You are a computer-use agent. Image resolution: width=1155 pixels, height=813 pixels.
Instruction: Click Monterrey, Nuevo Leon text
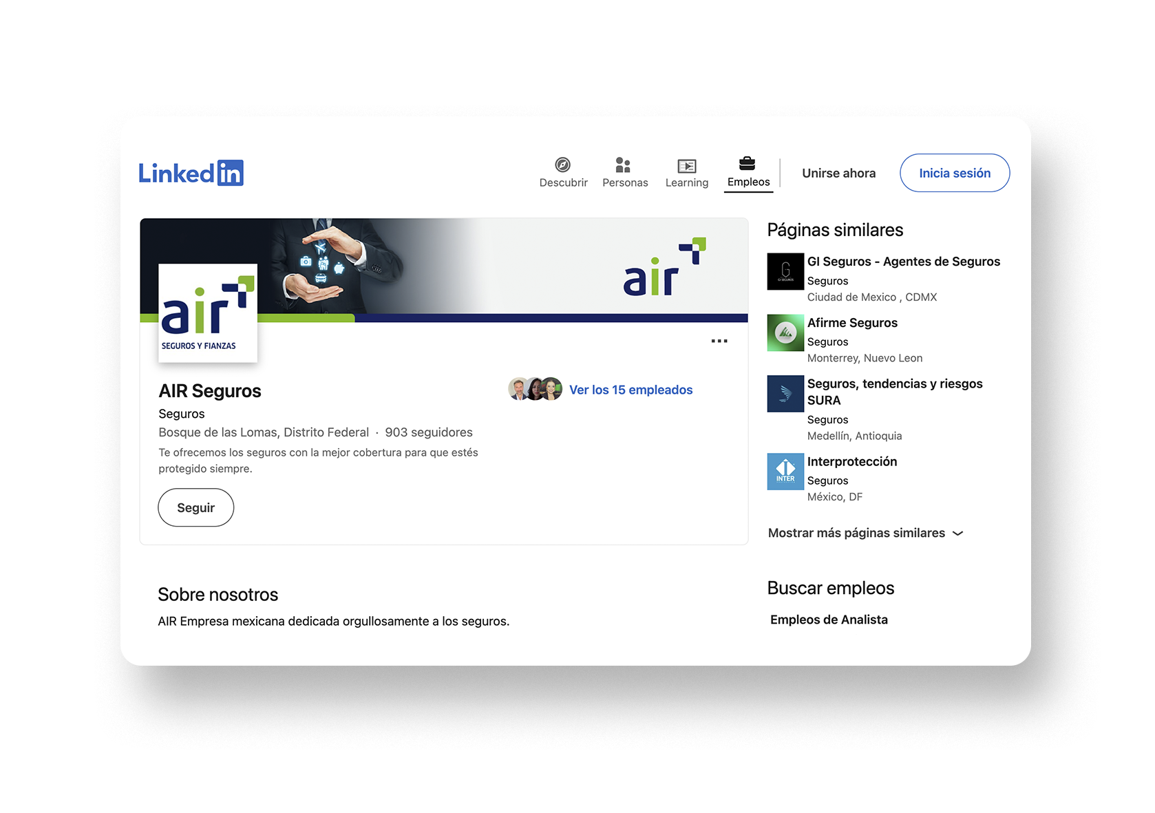(865, 358)
